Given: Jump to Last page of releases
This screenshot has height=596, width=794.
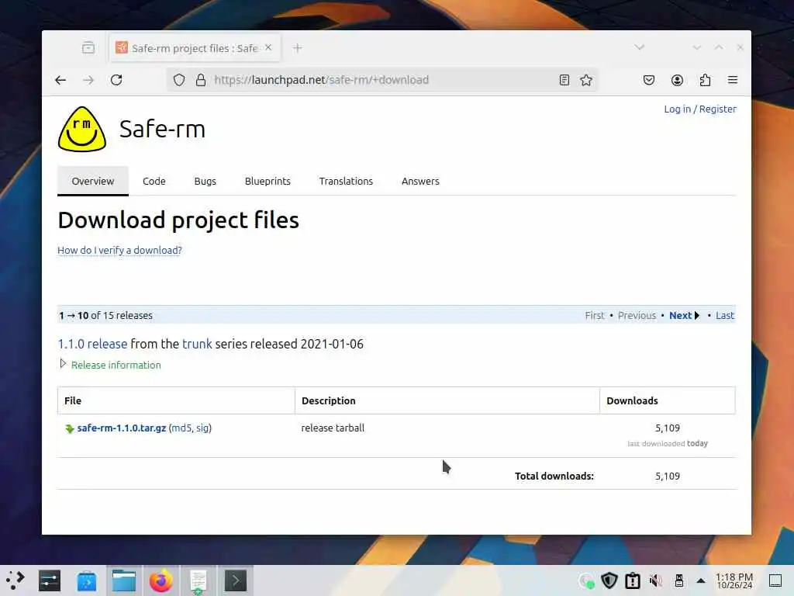Looking at the screenshot, I should click(725, 315).
